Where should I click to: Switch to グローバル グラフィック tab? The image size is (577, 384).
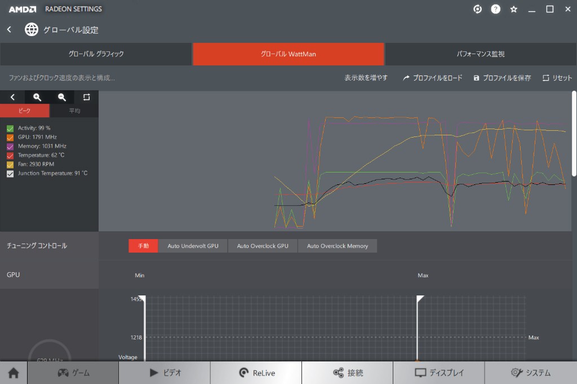click(96, 54)
